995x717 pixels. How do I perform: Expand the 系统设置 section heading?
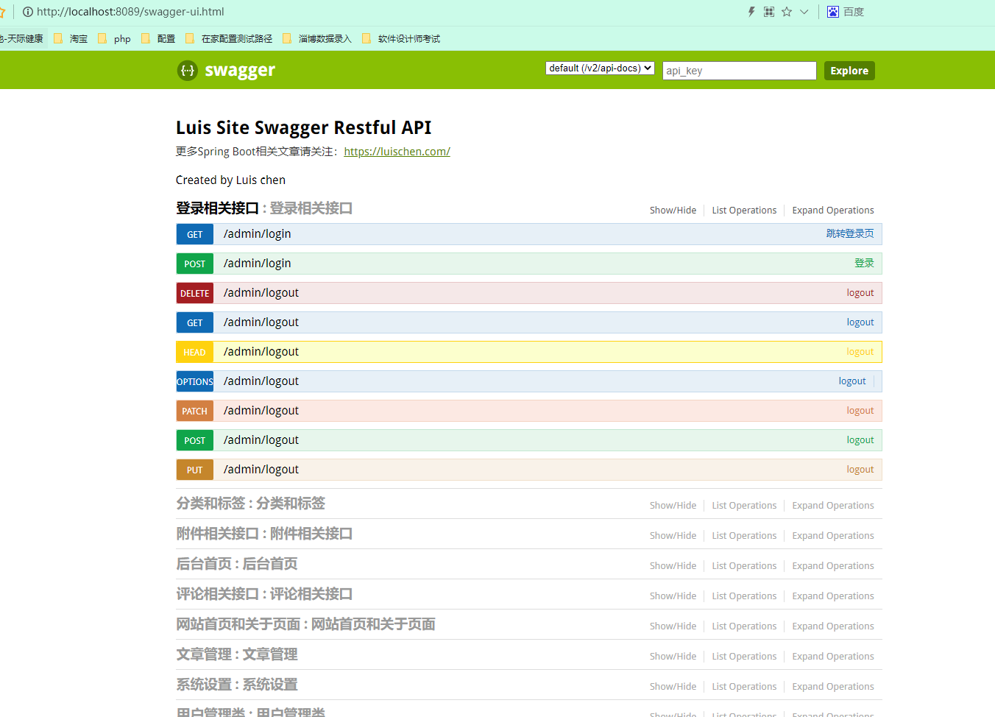(x=237, y=685)
